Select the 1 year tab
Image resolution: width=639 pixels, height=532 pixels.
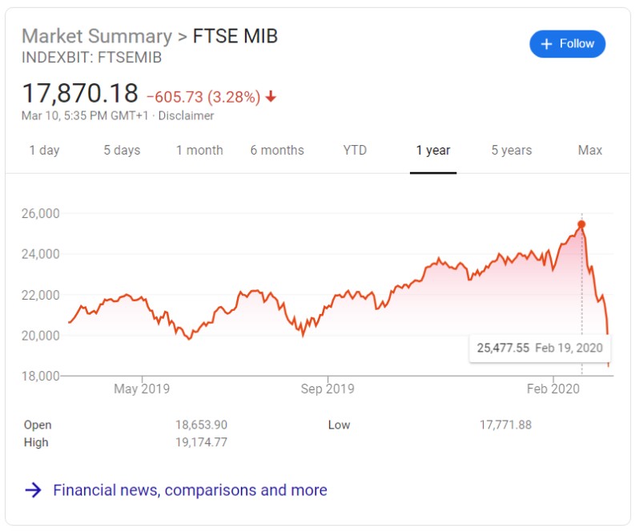point(433,151)
